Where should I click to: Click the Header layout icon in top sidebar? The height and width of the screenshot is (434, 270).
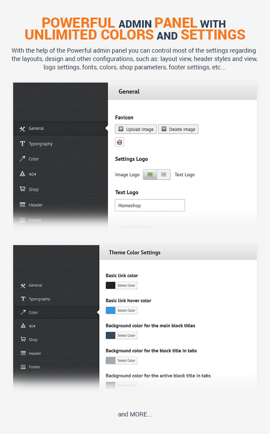click(22, 205)
